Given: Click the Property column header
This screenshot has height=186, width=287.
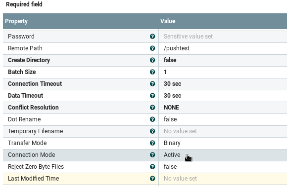Looking at the screenshot, I should (x=81, y=21).
